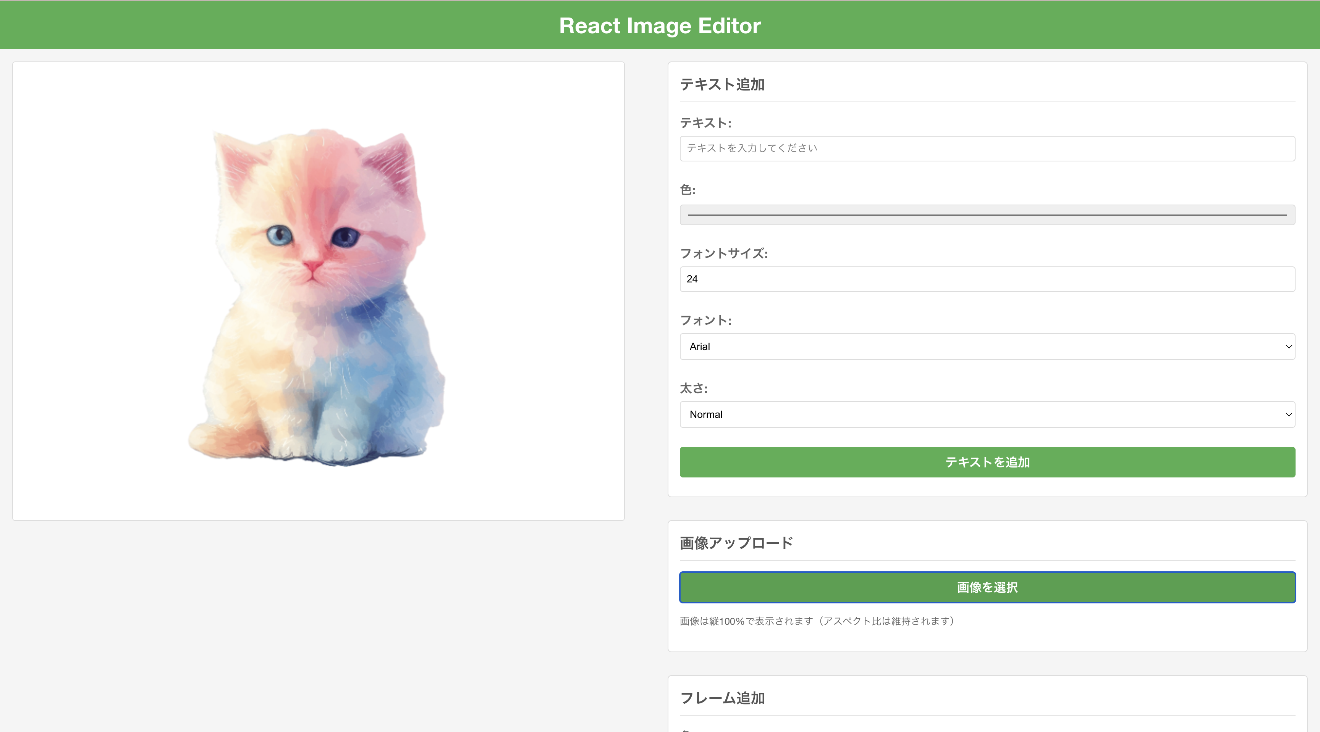The image size is (1320, 732).
Task: Click the 太さ: label
Action: tap(693, 389)
